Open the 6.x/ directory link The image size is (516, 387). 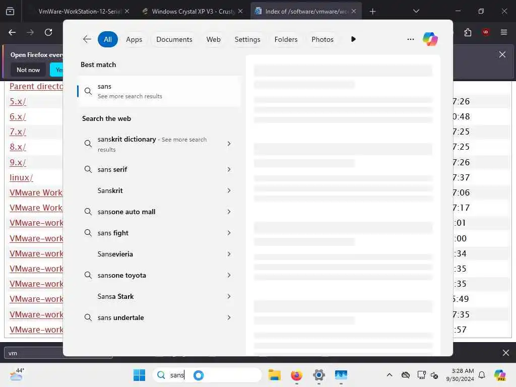pyautogui.click(x=18, y=116)
